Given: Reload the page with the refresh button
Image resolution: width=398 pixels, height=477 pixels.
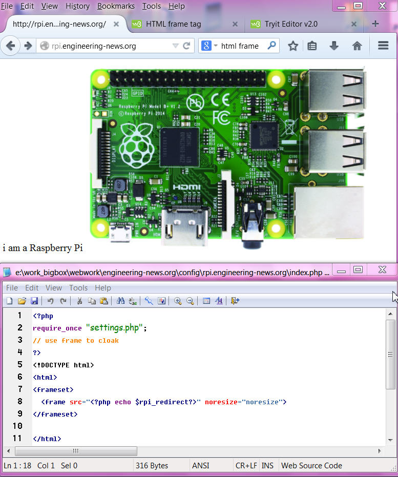Looking at the screenshot, I should coord(186,46).
